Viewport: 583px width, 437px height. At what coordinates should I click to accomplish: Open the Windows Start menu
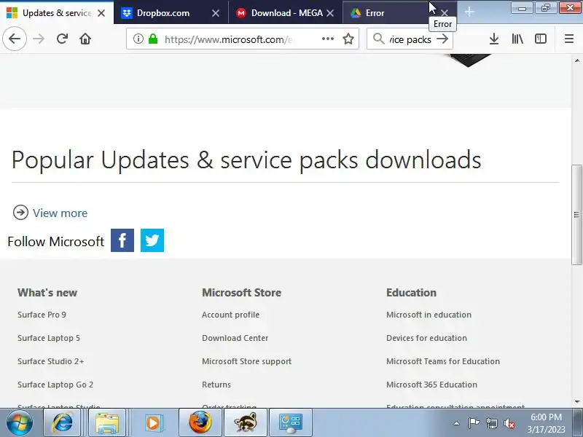pyautogui.click(x=20, y=423)
